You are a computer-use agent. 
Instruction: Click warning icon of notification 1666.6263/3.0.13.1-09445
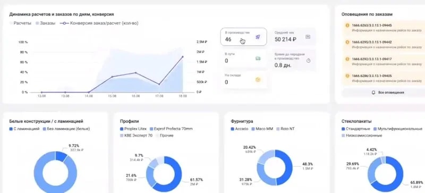(x=347, y=25)
